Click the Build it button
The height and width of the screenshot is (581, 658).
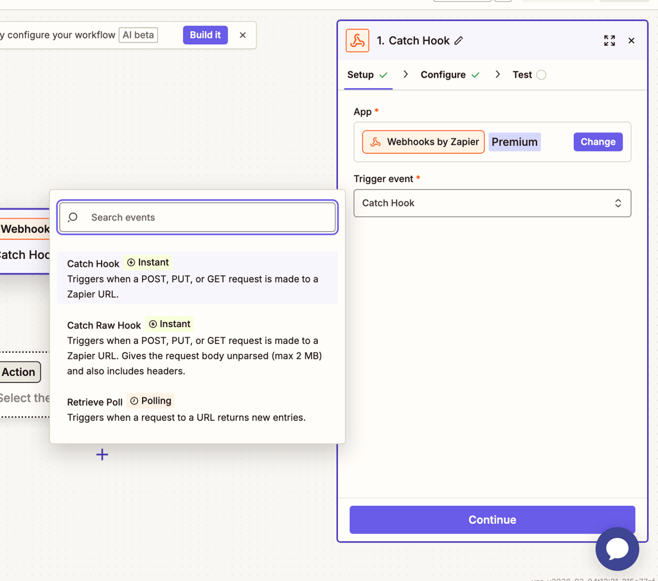tap(205, 35)
